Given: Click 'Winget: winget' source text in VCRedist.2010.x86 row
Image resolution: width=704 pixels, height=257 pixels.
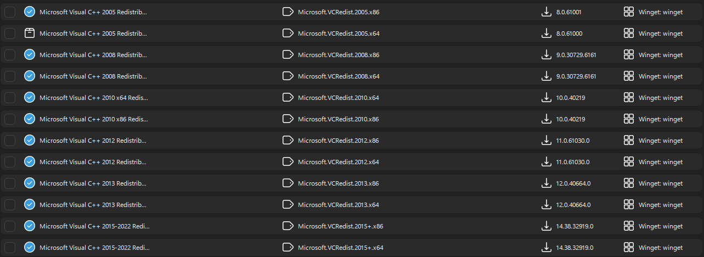Looking at the screenshot, I should pos(661,119).
